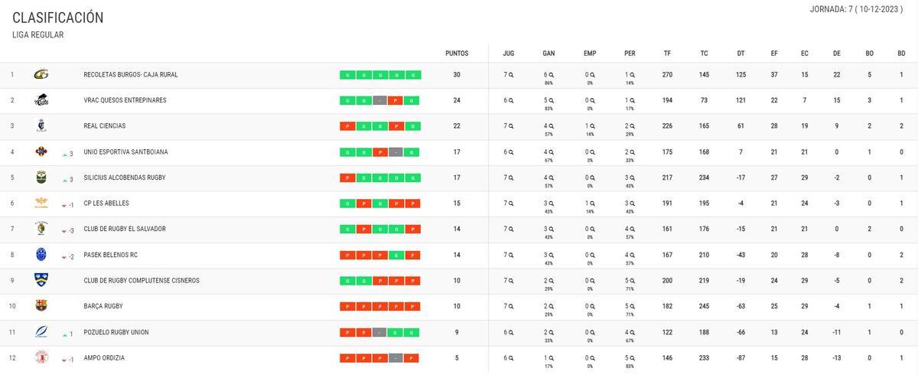Click the Ampo Ordizia team logo
Screen dimensions: 918x378
click(x=41, y=357)
